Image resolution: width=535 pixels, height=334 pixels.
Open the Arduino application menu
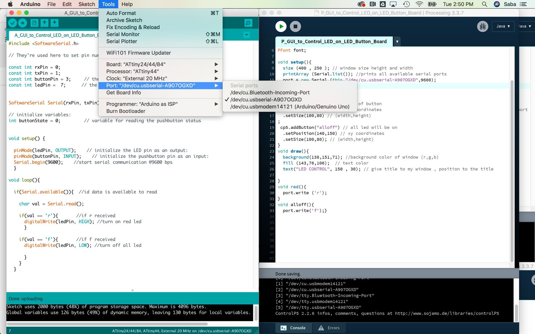tap(30, 4)
